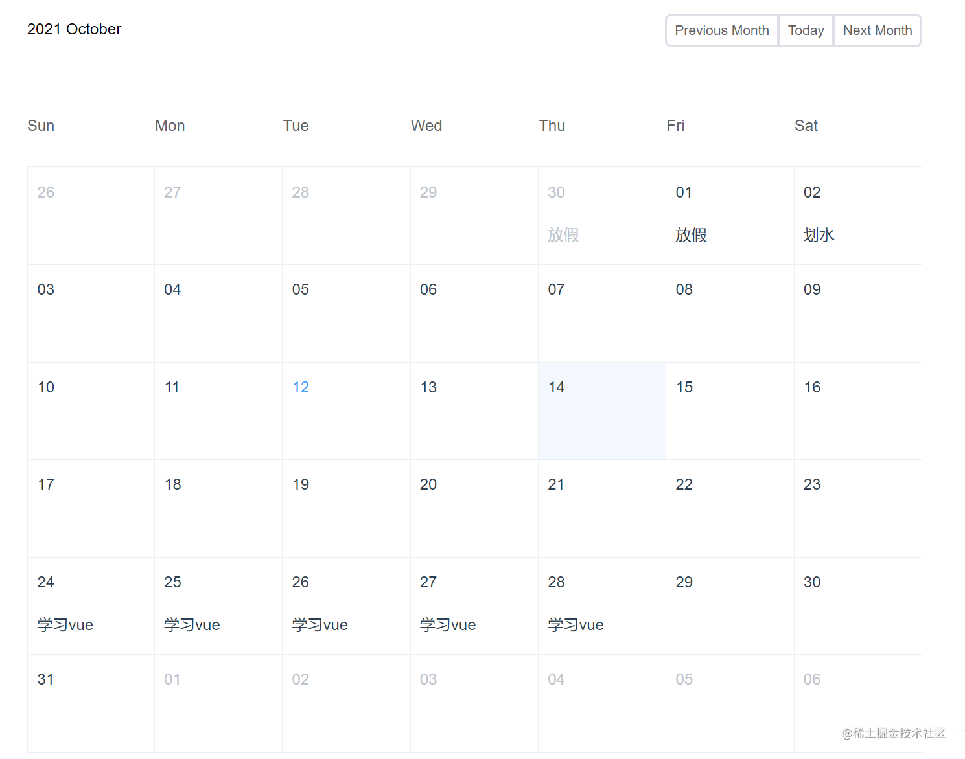Select the highlighted date 14

point(601,411)
